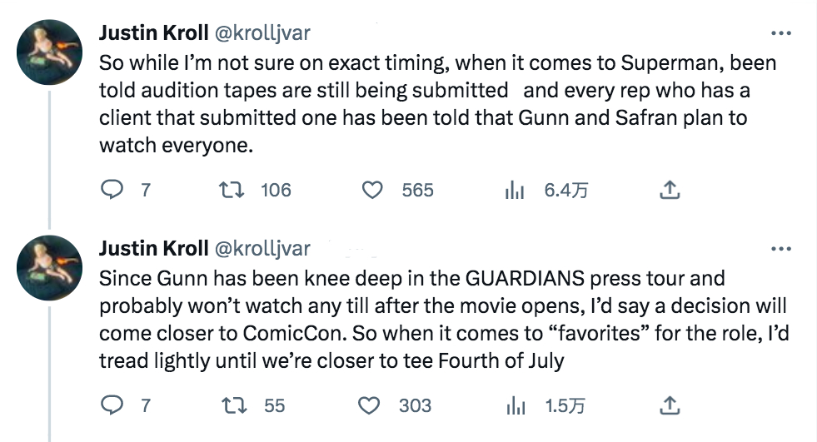Open Justin Kroll's avatar on first tweet
The height and width of the screenshot is (442, 817).
pyautogui.click(x=50, y=52)
